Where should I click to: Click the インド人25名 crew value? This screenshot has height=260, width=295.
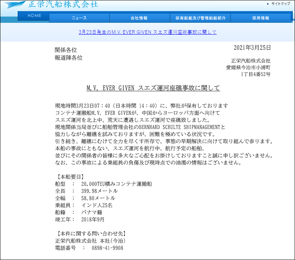click(97, 205)
